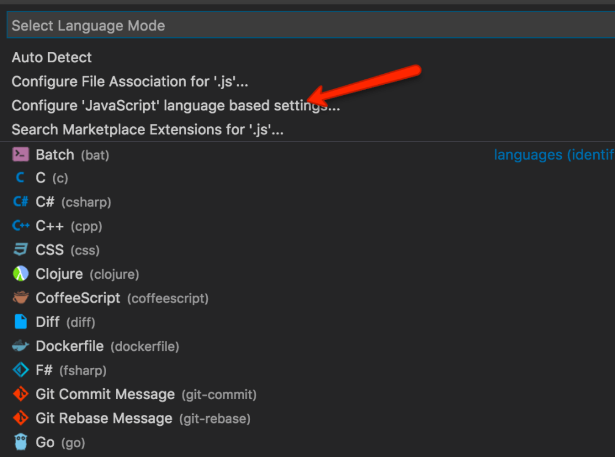Focus the Select Language Mode input

coord(305,26)
